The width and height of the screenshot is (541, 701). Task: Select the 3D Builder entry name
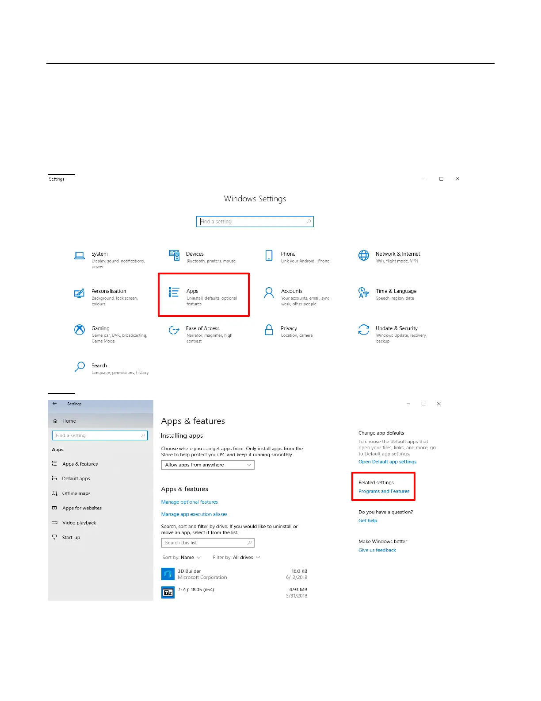[x=189, y=571]
